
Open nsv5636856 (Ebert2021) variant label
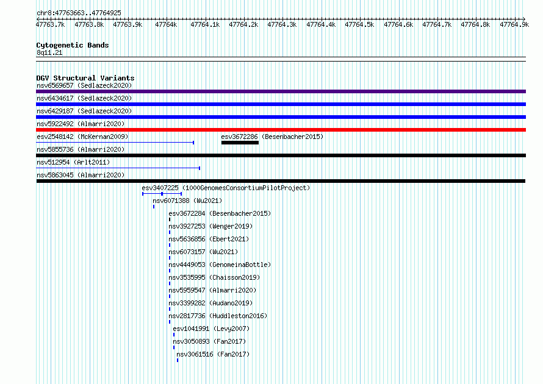click(209, 239)
